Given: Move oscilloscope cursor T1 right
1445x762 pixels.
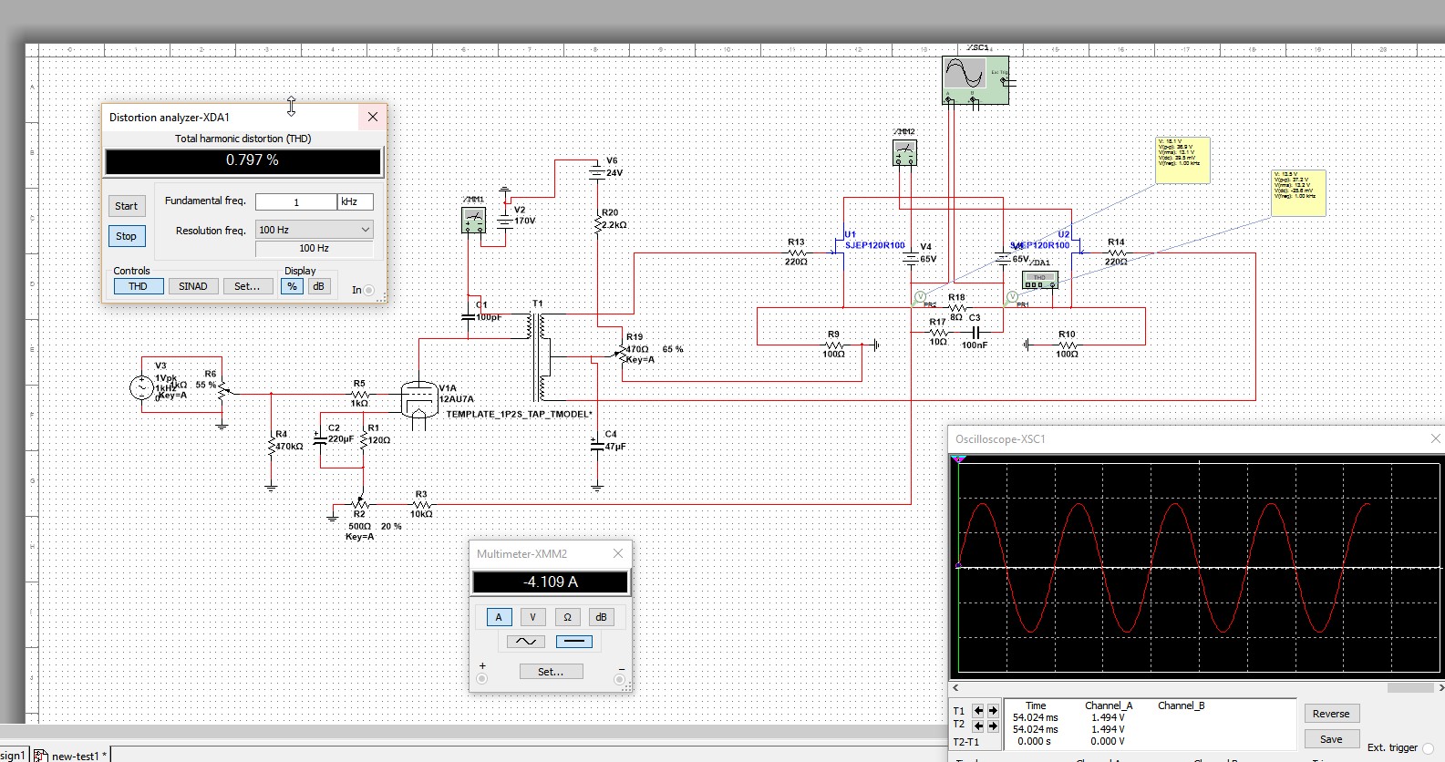Looking at the screenshot, I should (993, 710).
